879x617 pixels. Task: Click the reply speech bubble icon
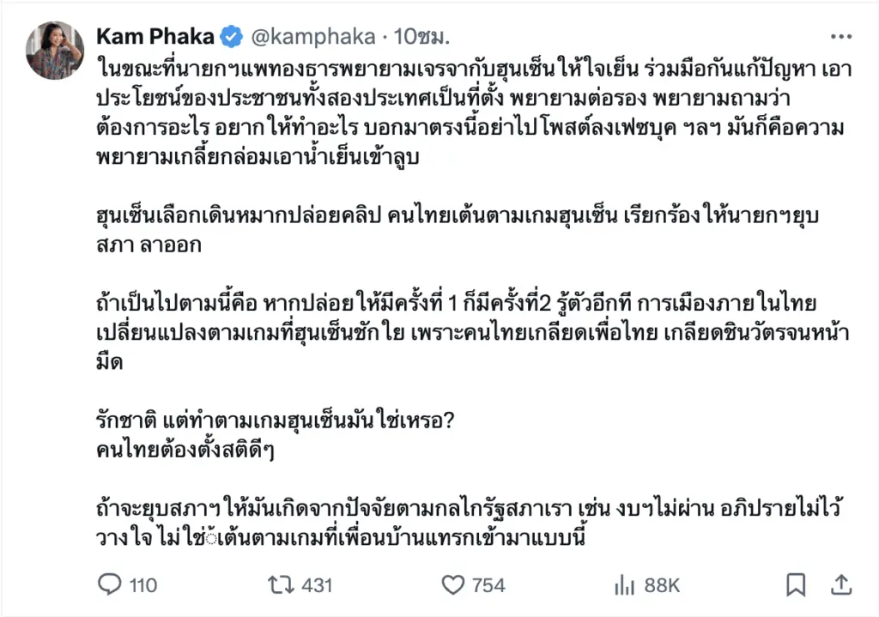[109, 584]
